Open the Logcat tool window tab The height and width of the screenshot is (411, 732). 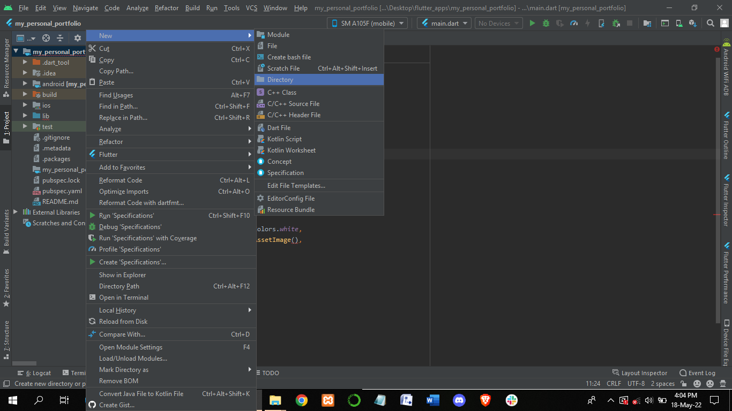(34, 373)
